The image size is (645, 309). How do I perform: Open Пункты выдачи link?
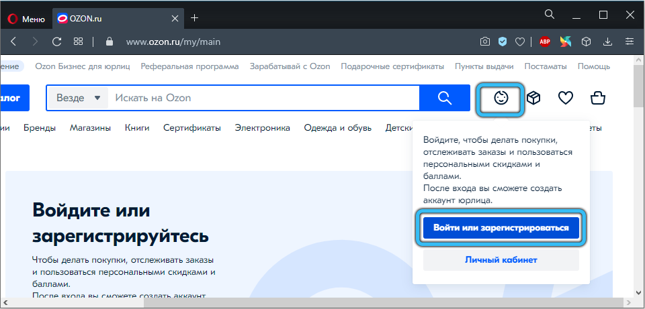pos(484,66)
